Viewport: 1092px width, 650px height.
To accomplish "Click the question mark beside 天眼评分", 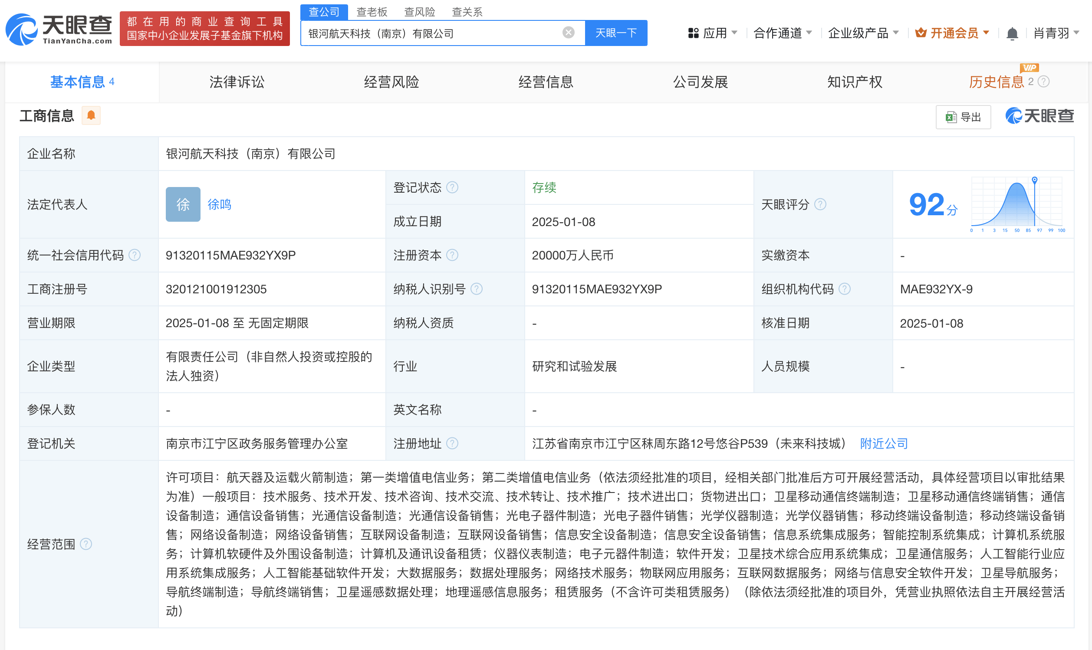I will point(821,204).
